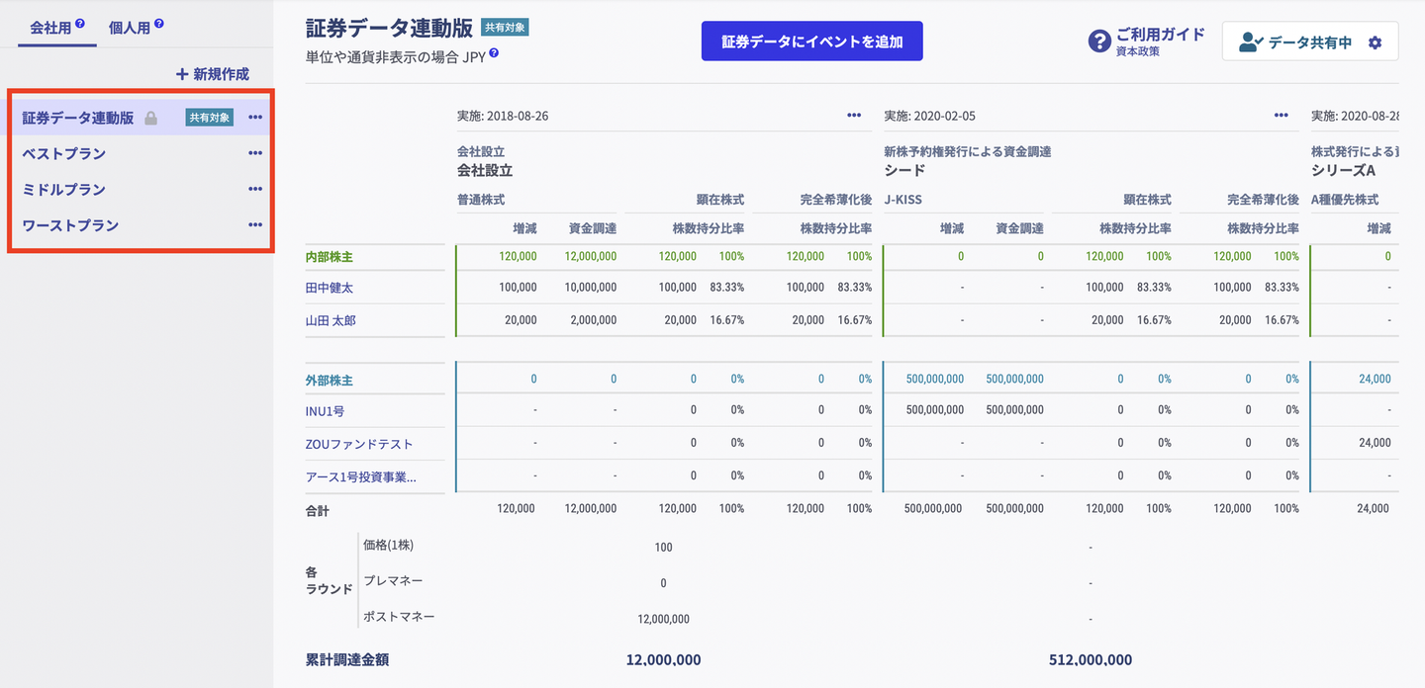This screenshot has height=688, width=1425.
Task: Click the plus icon for 新規作成
Action: 181,74
